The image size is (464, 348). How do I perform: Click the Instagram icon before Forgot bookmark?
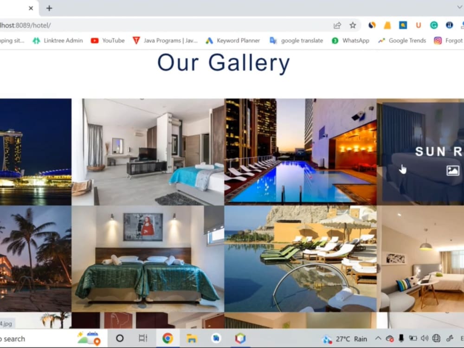(437, 40)
